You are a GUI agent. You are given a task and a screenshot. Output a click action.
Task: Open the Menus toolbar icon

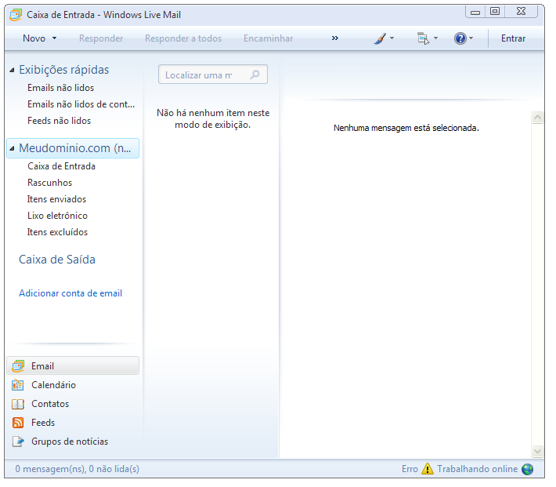point(423,38)
